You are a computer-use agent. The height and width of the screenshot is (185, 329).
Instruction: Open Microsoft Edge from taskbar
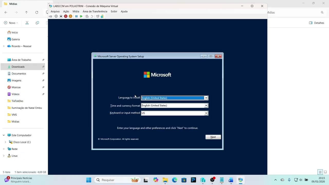point(175,180)
